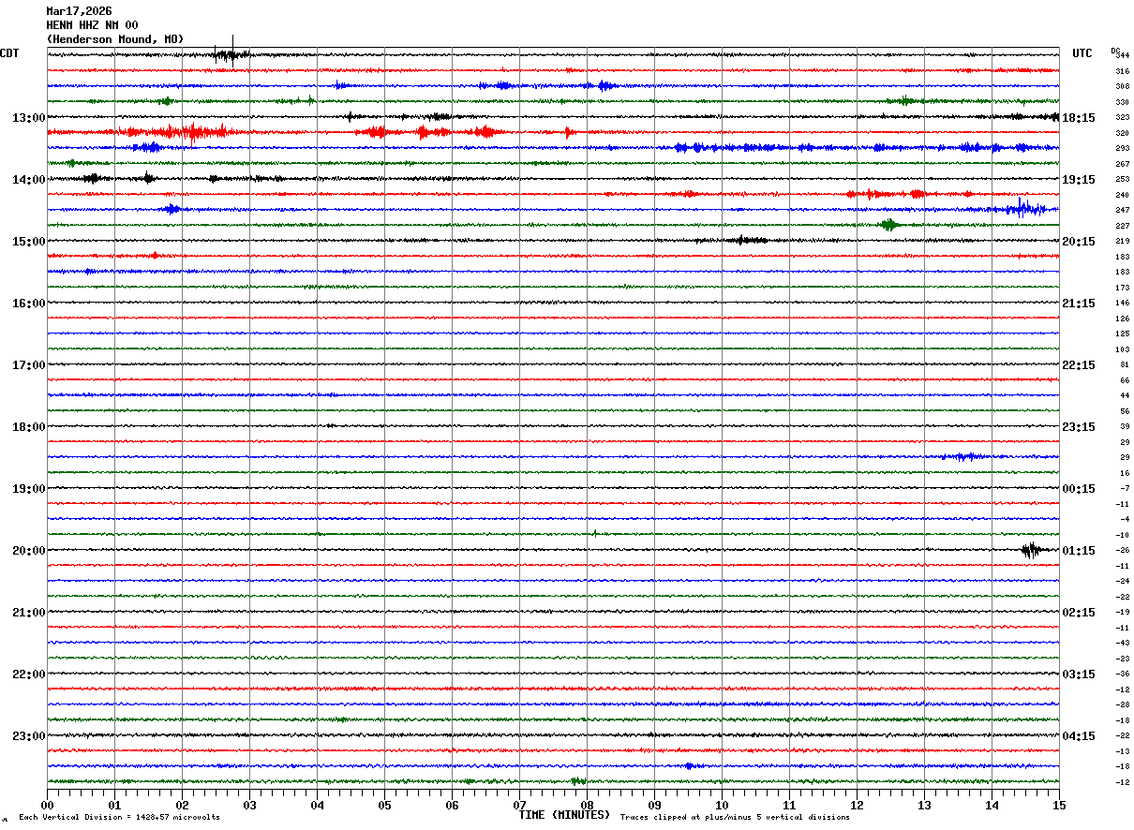Viewport: 1134px width, 830px height.
Task: Click the 00:15 UTC time label
Action: coord(1079,488)
